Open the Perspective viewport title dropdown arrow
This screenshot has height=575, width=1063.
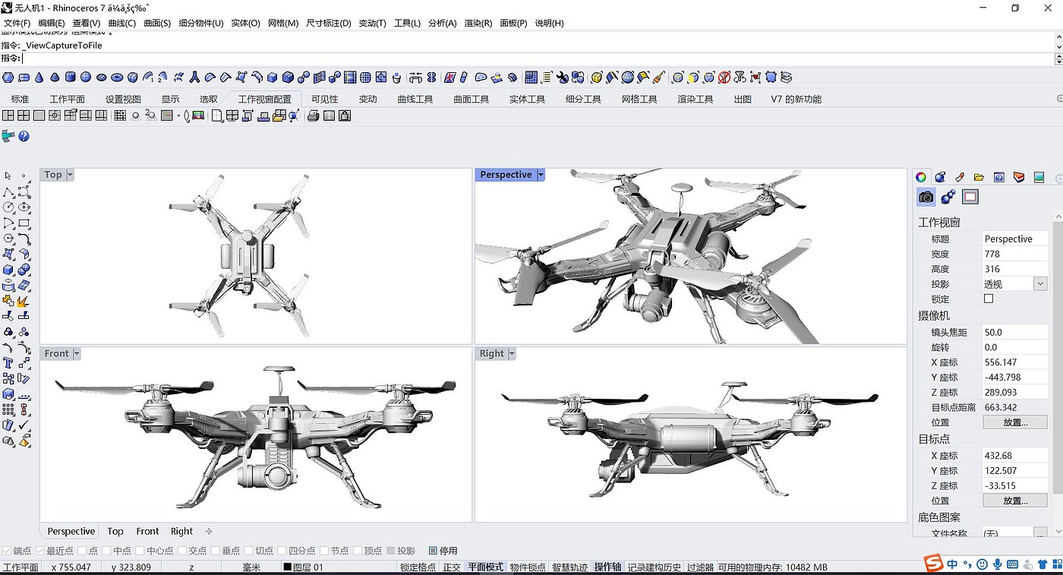541,175
